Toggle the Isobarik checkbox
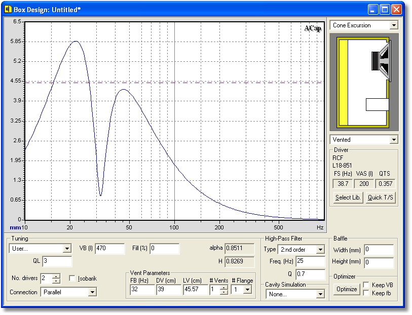The image size is (412, 315). tap(72, 278)
